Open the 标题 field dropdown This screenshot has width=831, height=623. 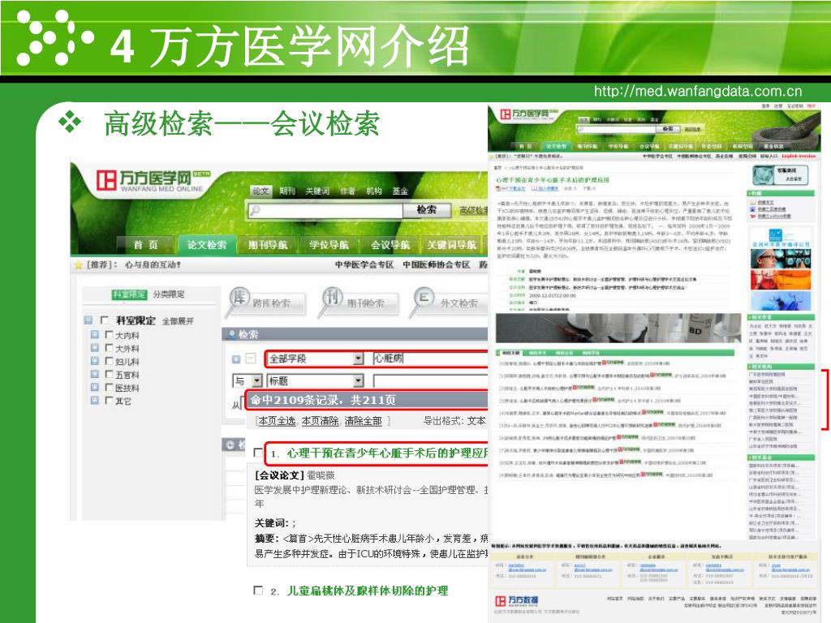click(358, 381)
